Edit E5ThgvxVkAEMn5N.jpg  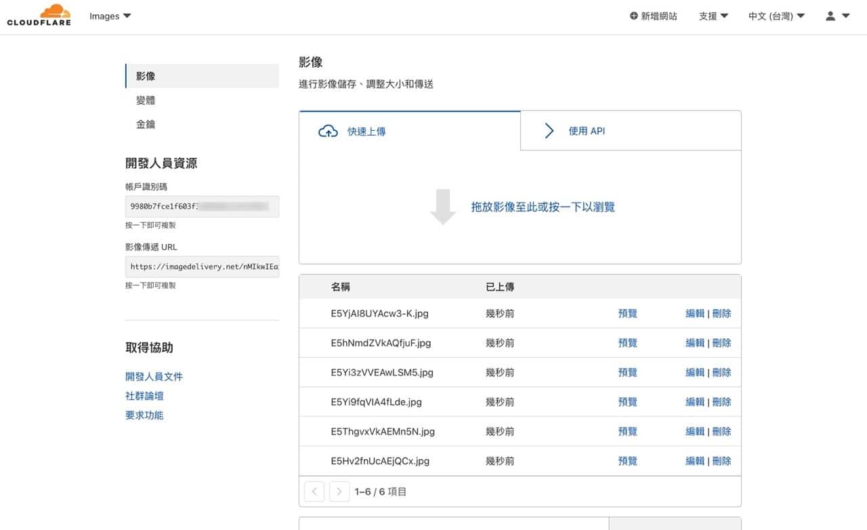pyautogui.click(x=695, y=432)
